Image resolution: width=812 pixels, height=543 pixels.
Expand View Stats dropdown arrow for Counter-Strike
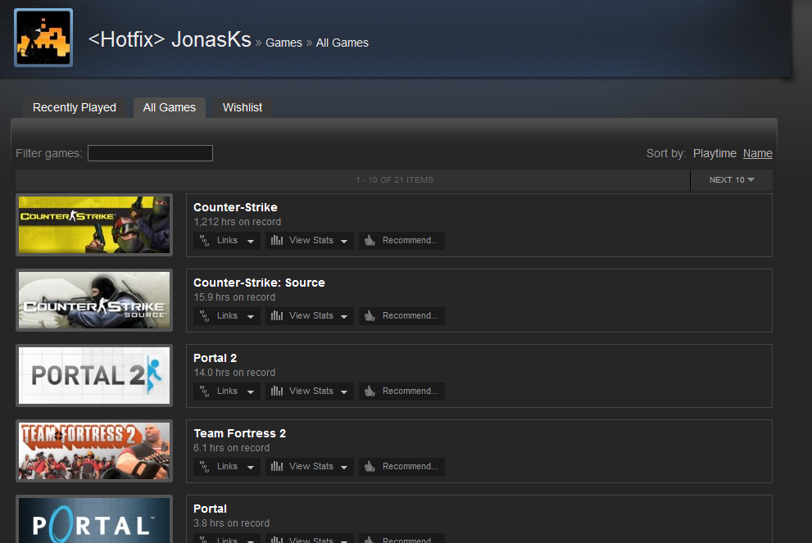[x=344, y=242]
